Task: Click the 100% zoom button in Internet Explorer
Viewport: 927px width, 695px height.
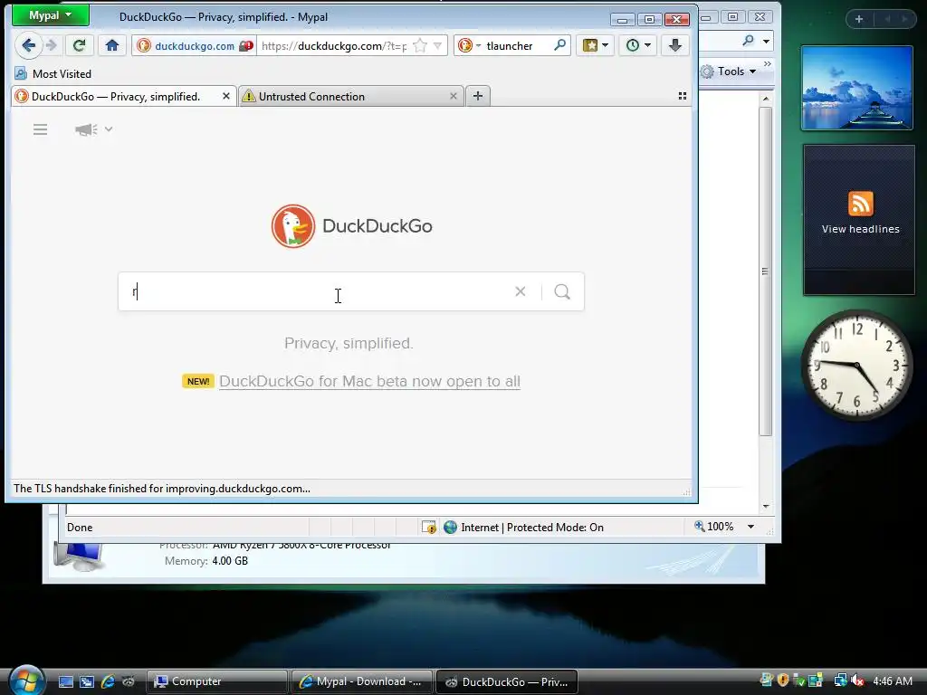Action: (x=714, y=527)
